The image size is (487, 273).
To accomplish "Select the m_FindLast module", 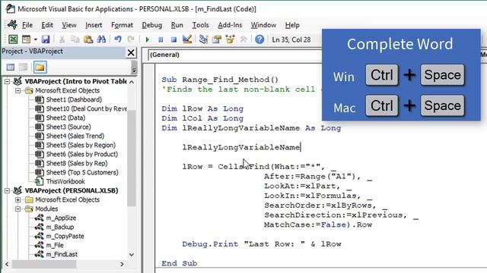I will (x=62, y=255).
